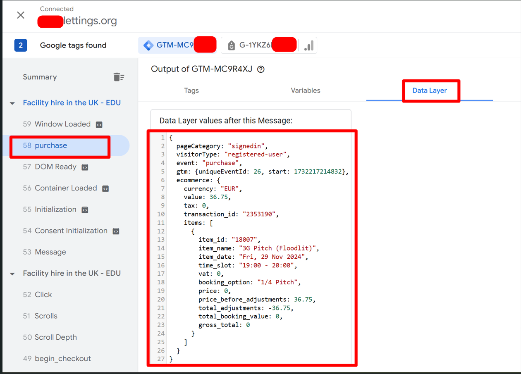Collapse the second Facility hire page group
The height and width of the screenshot is (374, 521).
click(x=12, y=274)
